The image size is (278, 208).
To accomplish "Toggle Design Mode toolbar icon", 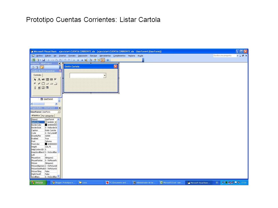I will (86, 60).
